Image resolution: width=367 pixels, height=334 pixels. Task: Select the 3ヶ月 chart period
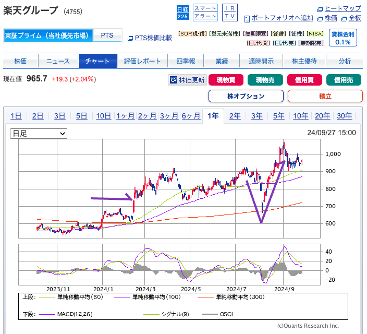tap(169, 116)
